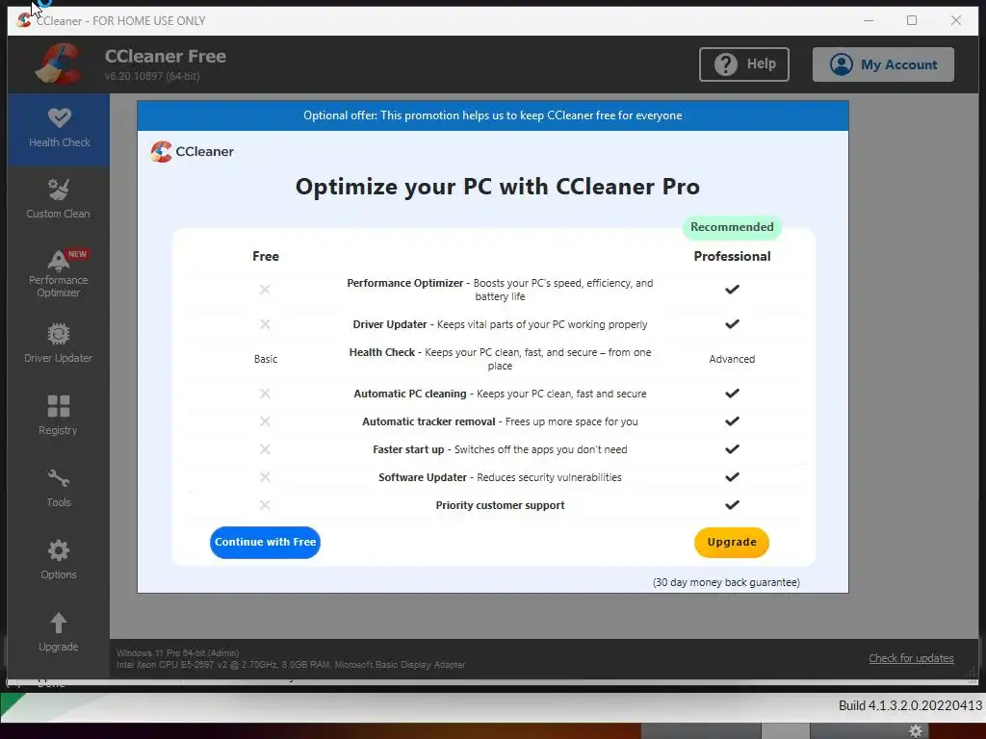
Task: Click the Windows 11 Pro system info text
Action: [x=177, y=653]
